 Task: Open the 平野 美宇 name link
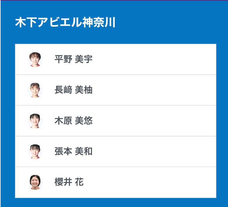pyautogui.click(x=73, y=59)
